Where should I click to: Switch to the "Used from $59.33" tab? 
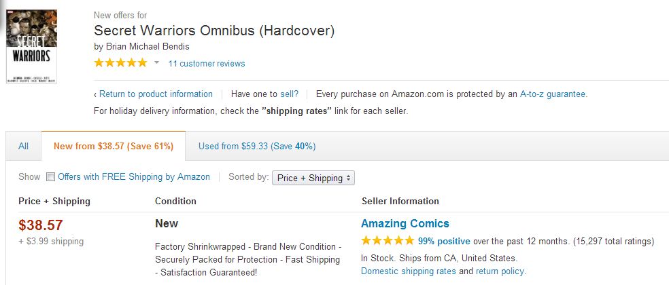(256, 147)
